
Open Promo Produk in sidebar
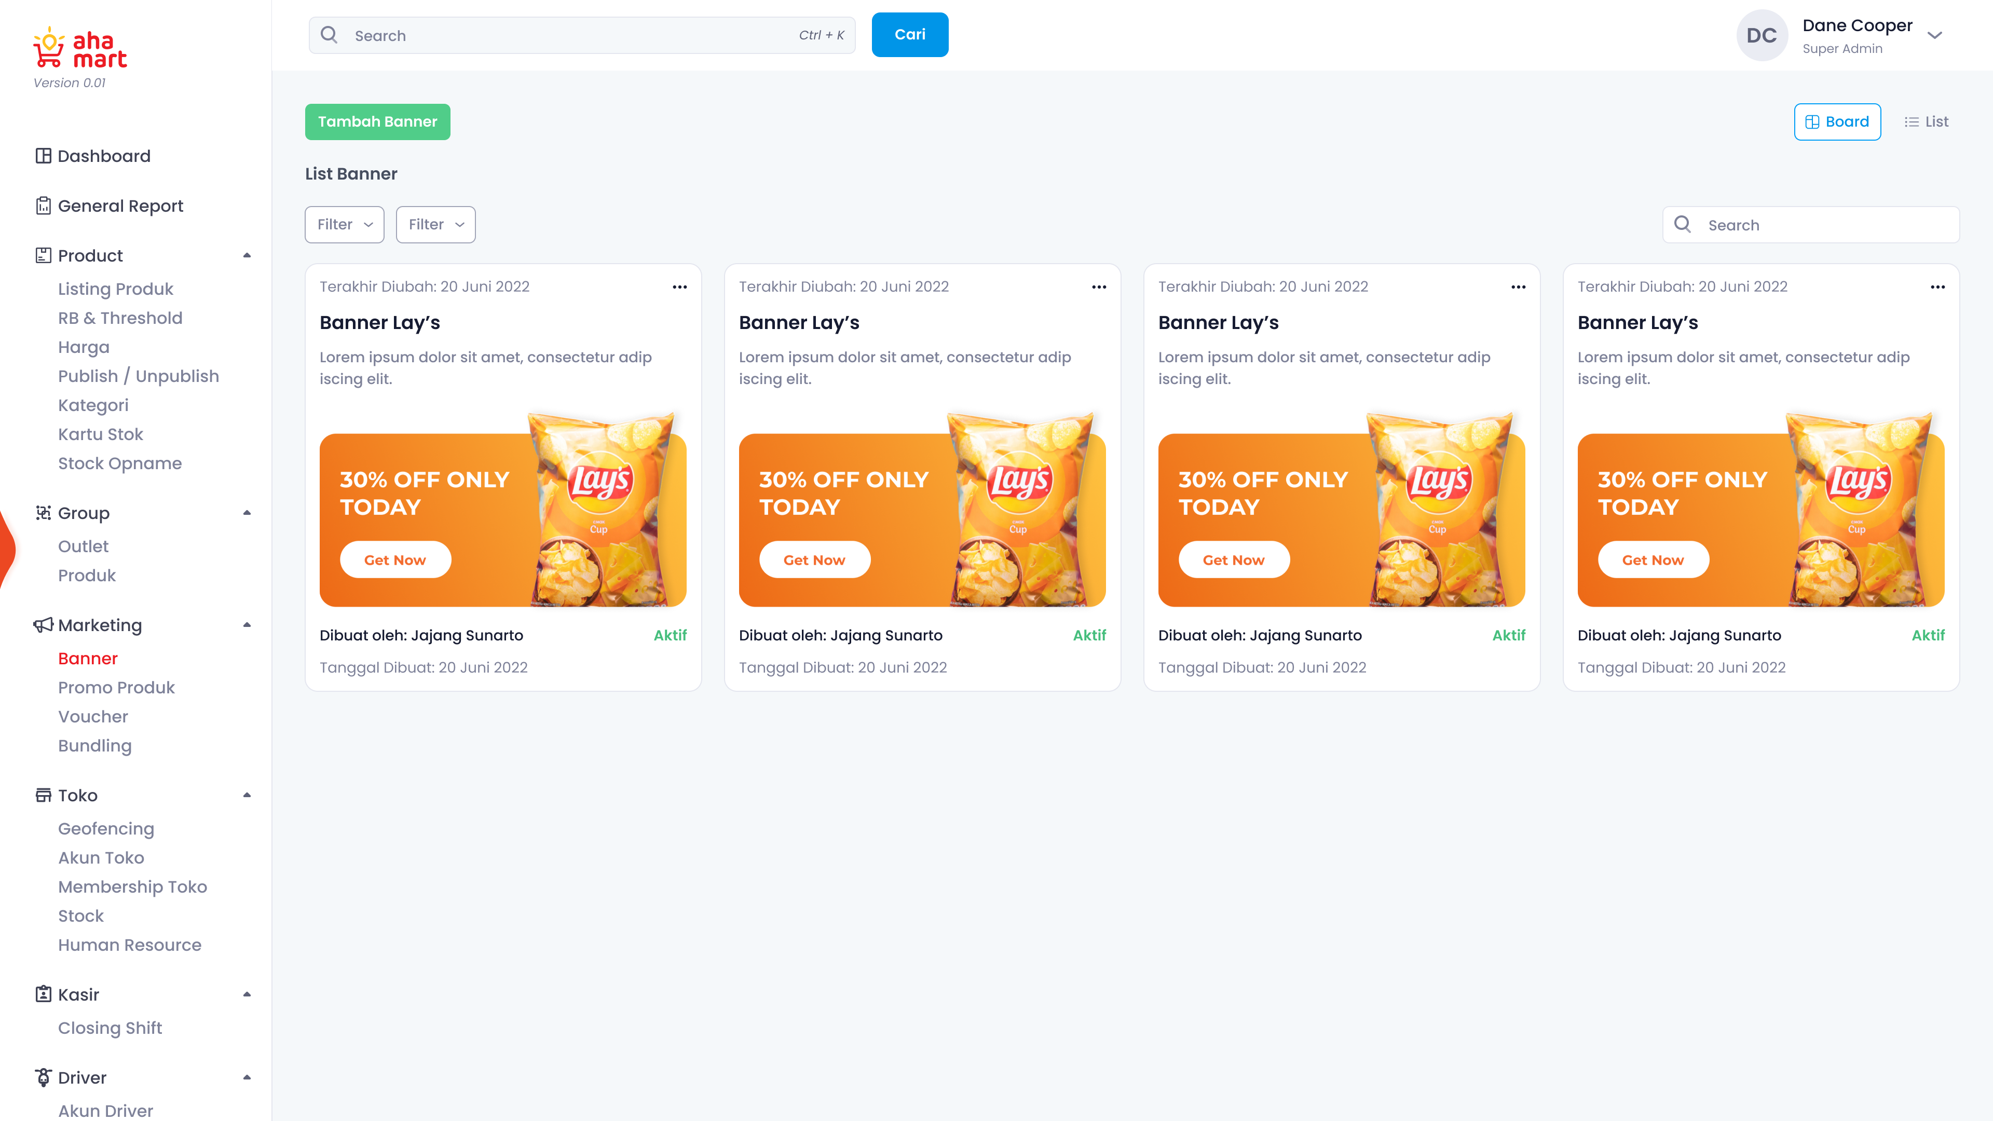pyautogui.click(x=116, y=687)
